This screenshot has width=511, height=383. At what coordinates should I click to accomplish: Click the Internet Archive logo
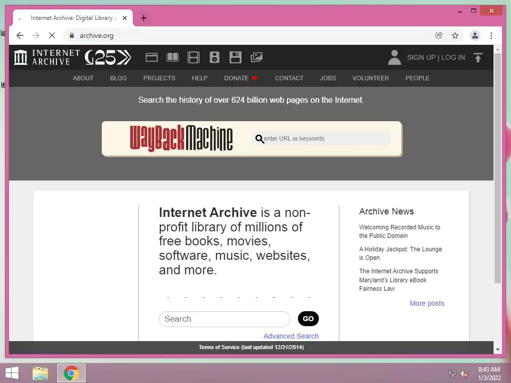tap(47, 57)
